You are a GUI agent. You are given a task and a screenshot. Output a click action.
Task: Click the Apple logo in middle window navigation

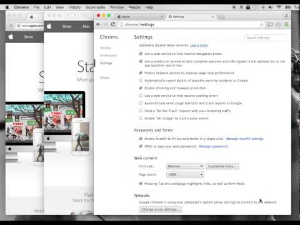click(x=49, y=26)
